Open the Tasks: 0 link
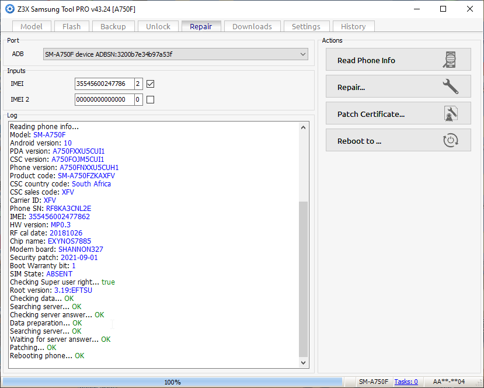Screen dimensions: 484x388 click(x=406, y=382)
